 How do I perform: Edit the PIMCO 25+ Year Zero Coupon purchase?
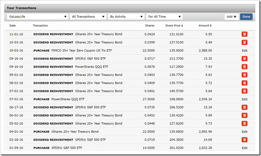pyautogui.click(x=244, y=51)
